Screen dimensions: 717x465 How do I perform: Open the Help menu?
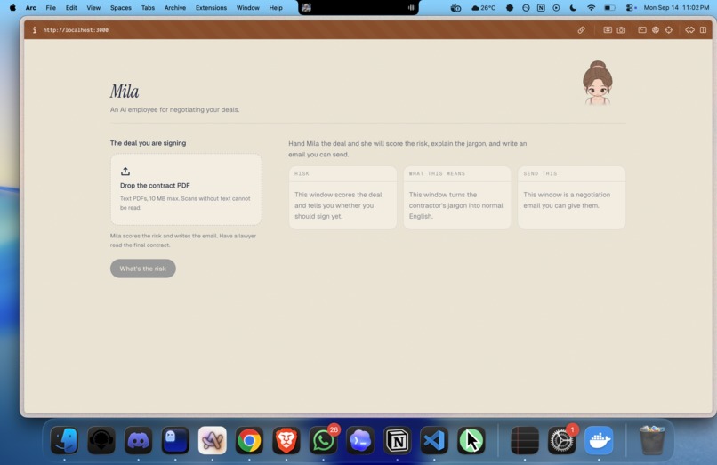click(x=276, y=8)
